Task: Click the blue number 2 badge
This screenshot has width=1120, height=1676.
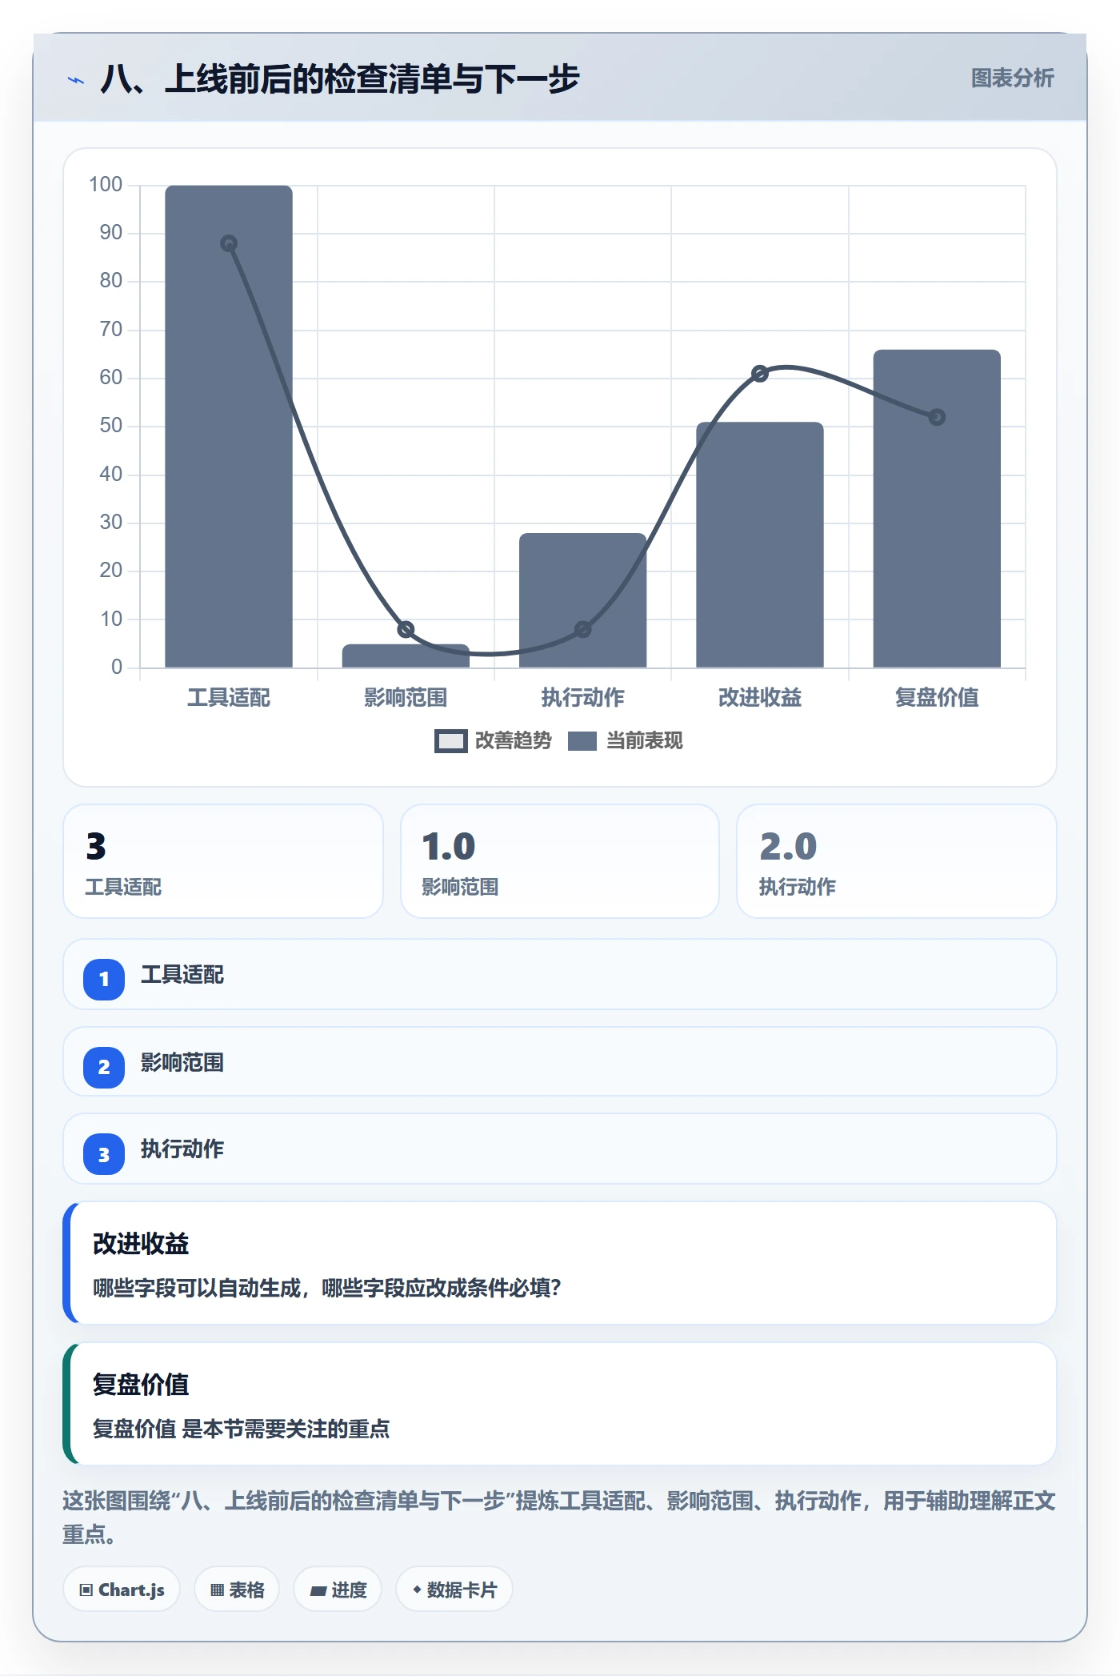Action: coord(104,1067)
